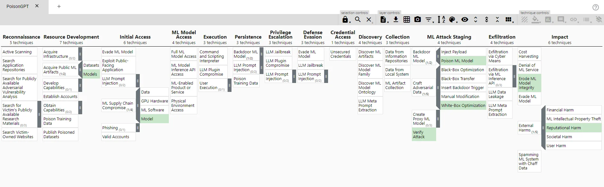Click the Exfiltration tactic header

click(x=502, y=37)
